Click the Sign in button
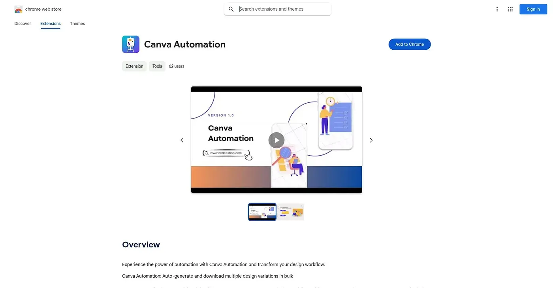553x288 pixels. pos(533,9)
